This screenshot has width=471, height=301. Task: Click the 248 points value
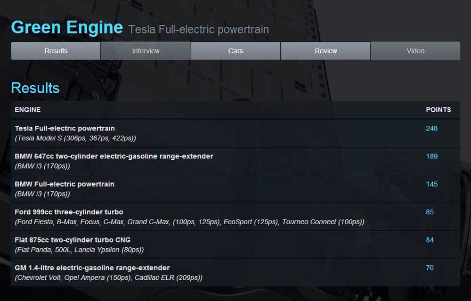pos(431,128)
